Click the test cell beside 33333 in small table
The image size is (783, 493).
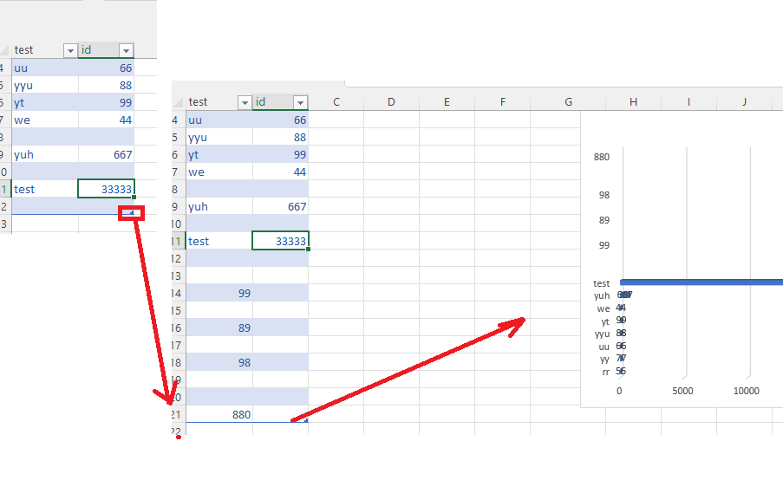(x=45, y=189)
